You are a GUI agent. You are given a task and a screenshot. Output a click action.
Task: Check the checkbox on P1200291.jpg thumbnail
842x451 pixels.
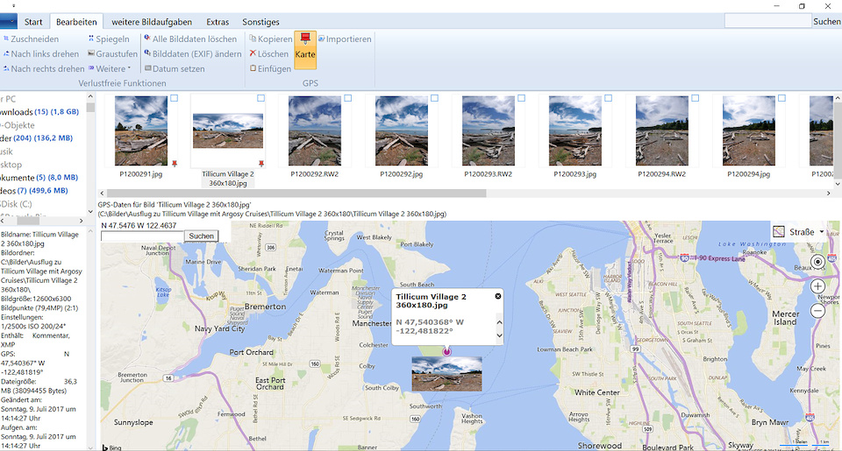(x=175, y=98)
